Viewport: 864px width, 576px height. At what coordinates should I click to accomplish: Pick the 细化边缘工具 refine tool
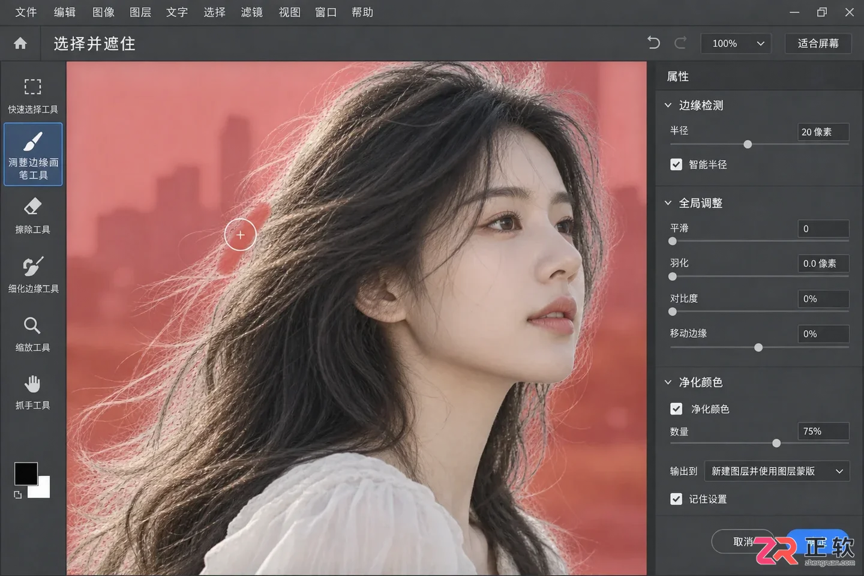(33, 274)
